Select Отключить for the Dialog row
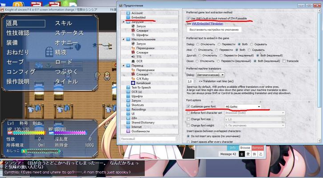323x178 pixels. click(x=198, y=44)
